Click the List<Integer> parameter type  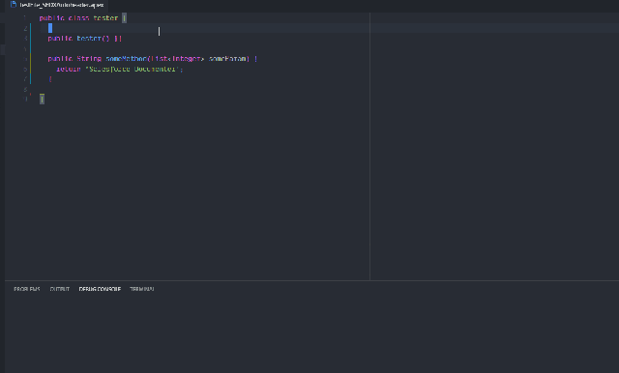point(178,59)
